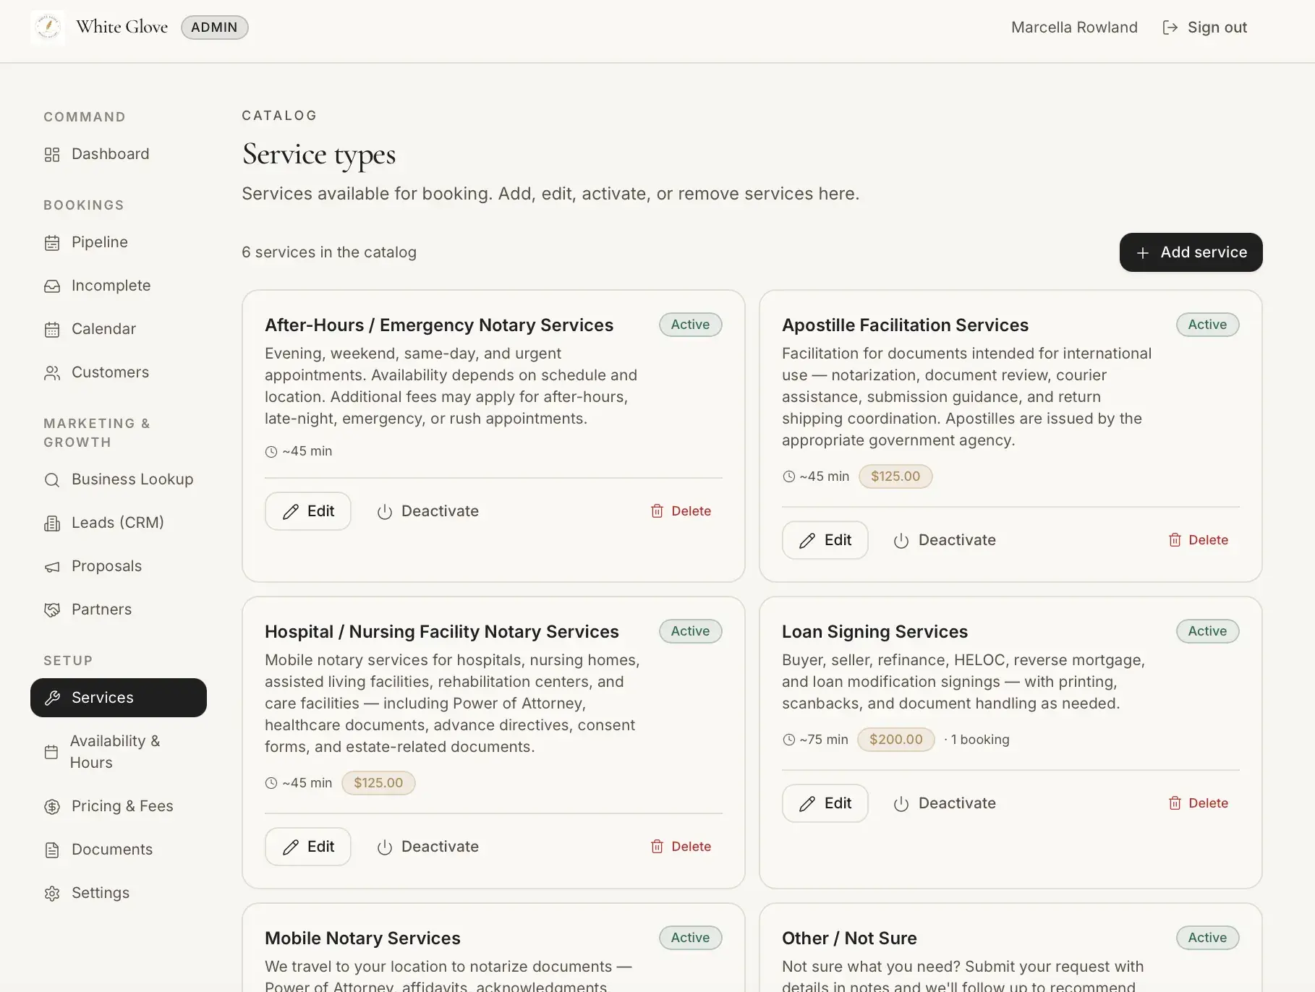This screenshot has height=992, width=1315.
Task: Click the Business Lookup magnifier icon
Action: pyautogui.click(x=52, y=480)
